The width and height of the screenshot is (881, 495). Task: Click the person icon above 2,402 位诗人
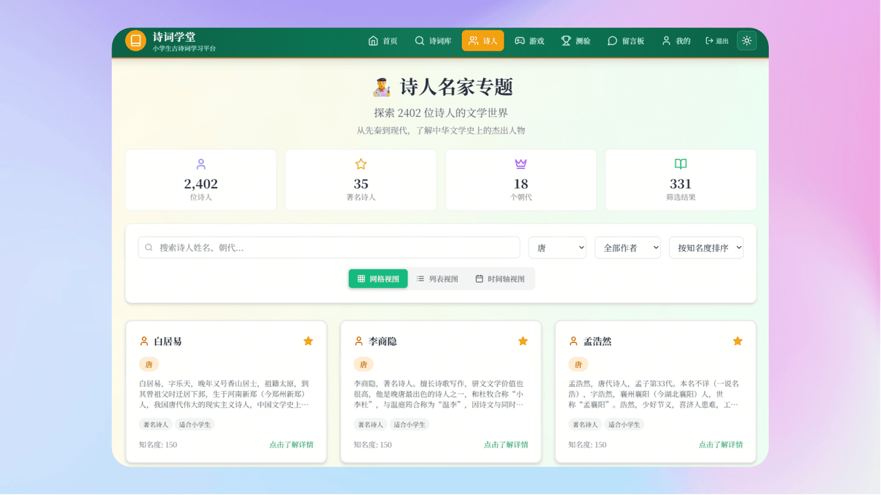coord(201,164)
